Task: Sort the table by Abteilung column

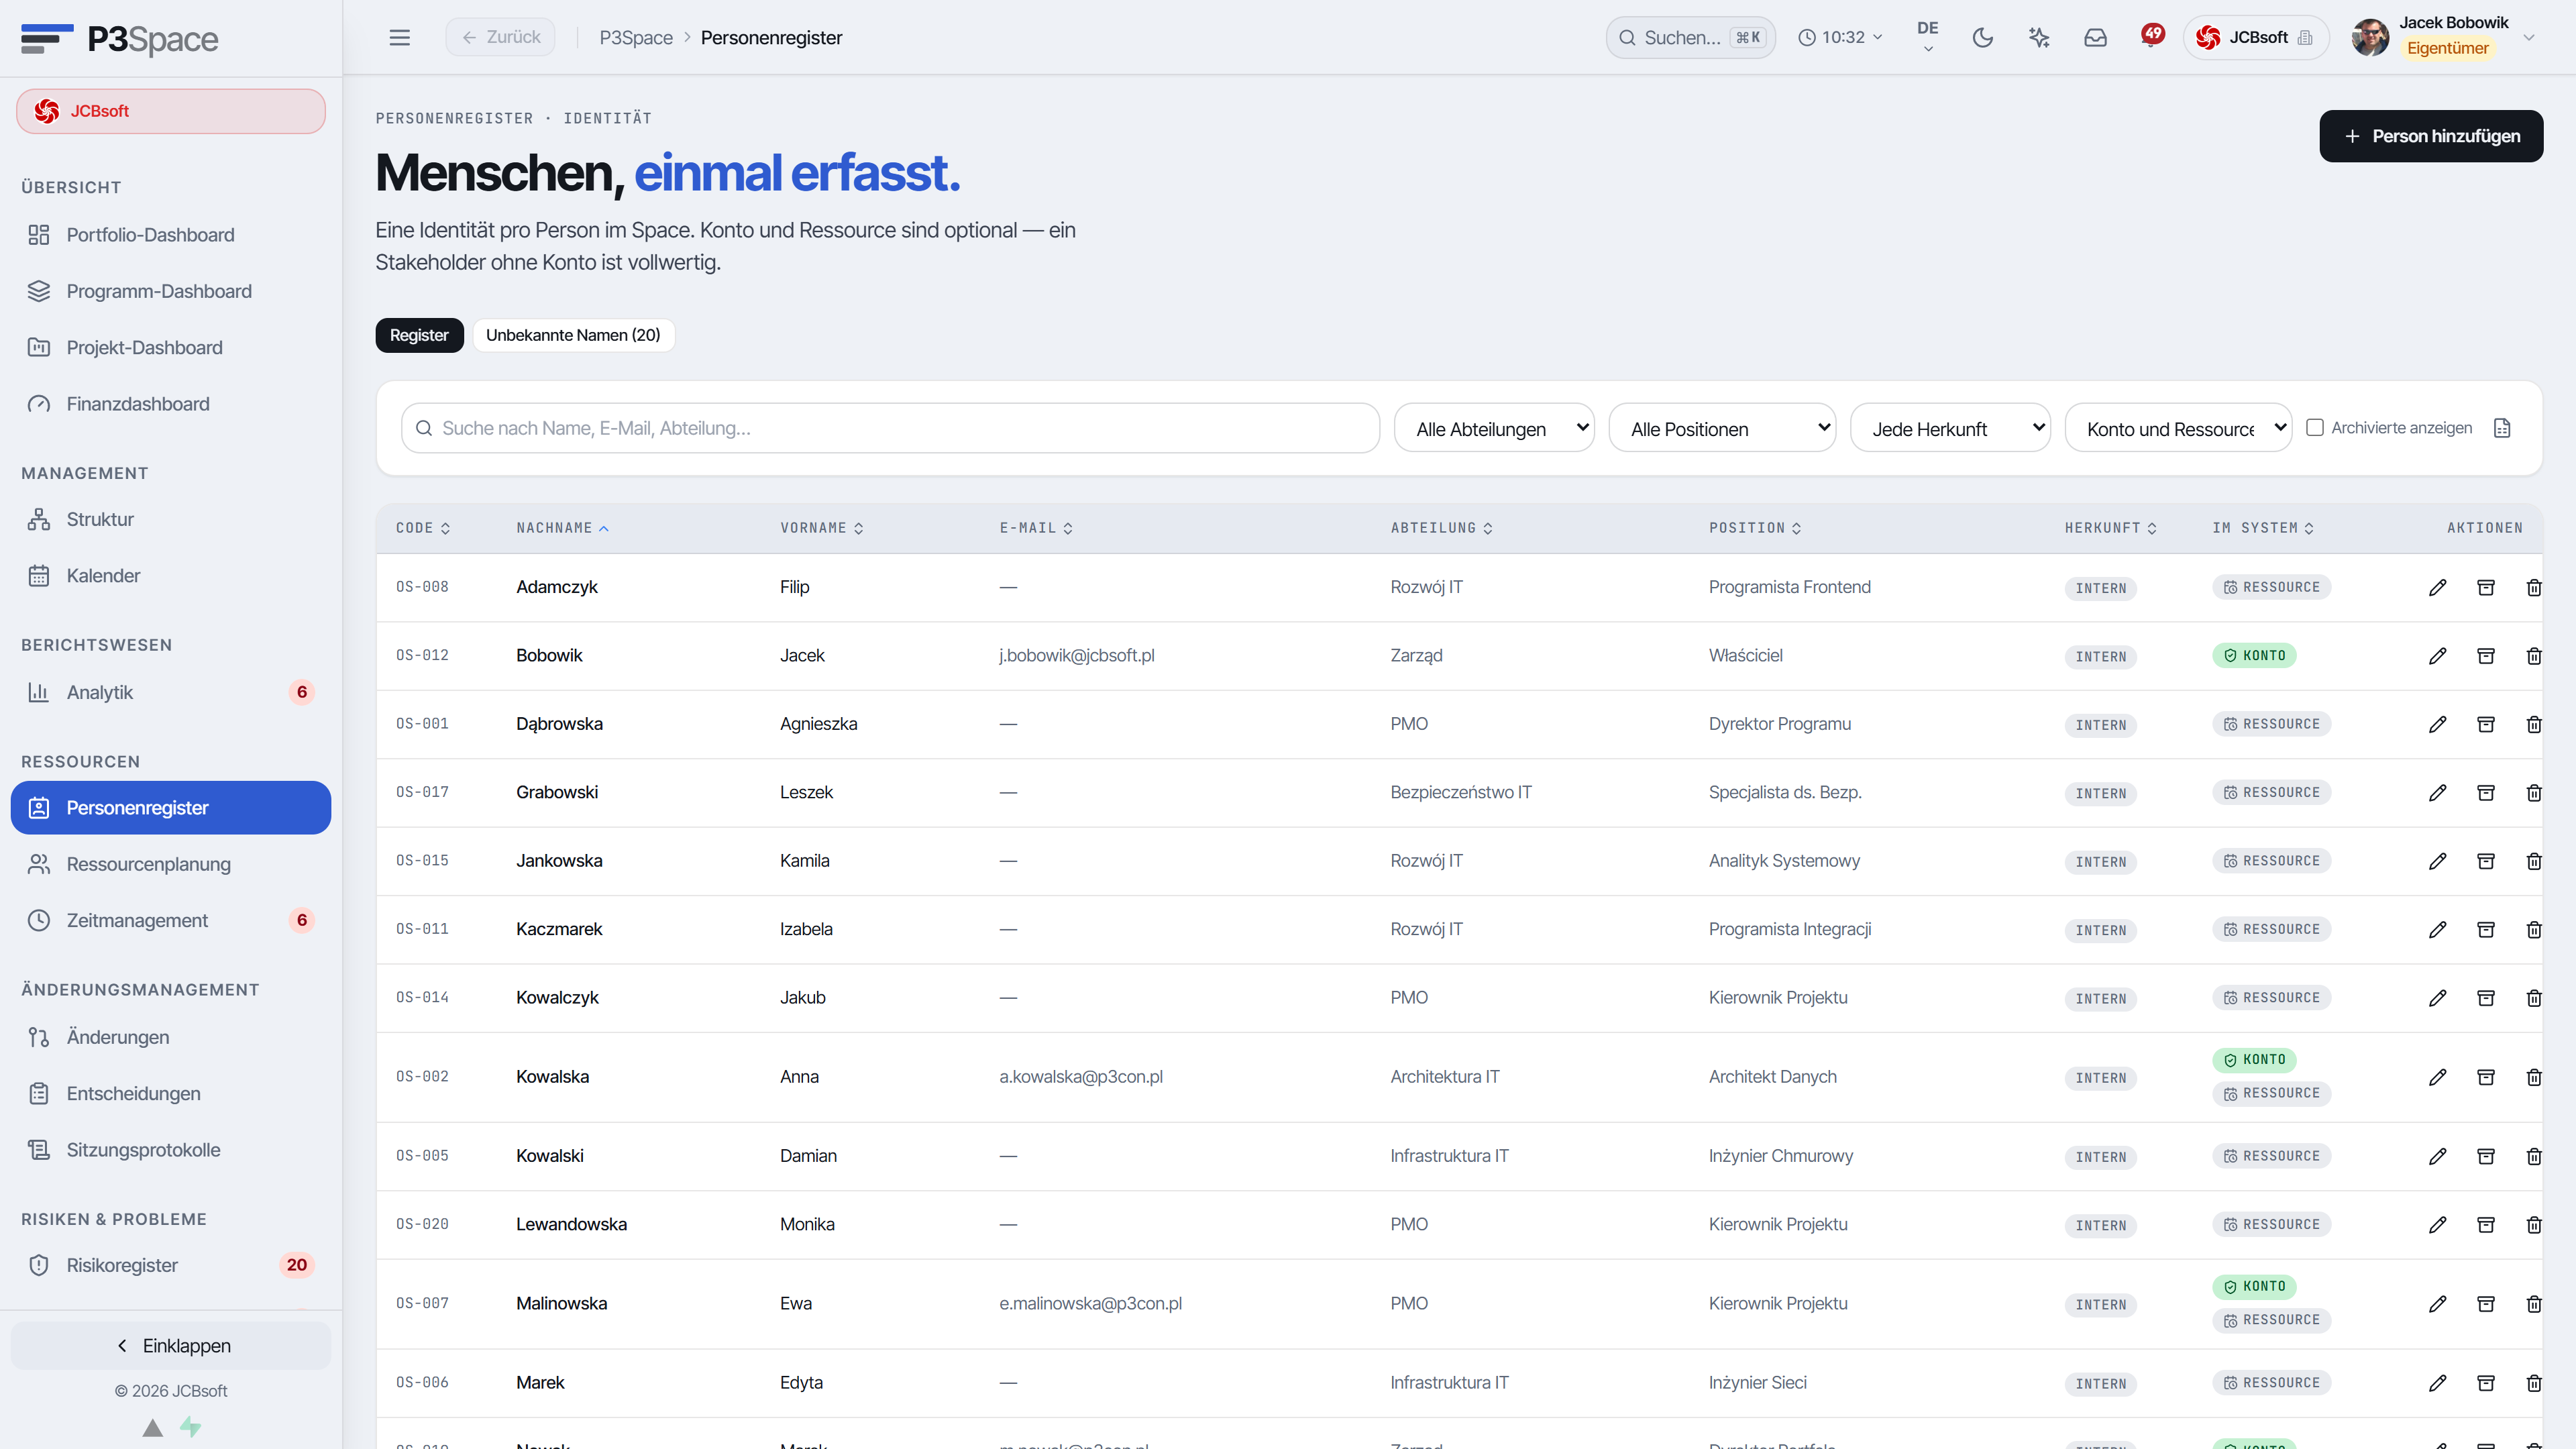Action: pos(1441,528)
